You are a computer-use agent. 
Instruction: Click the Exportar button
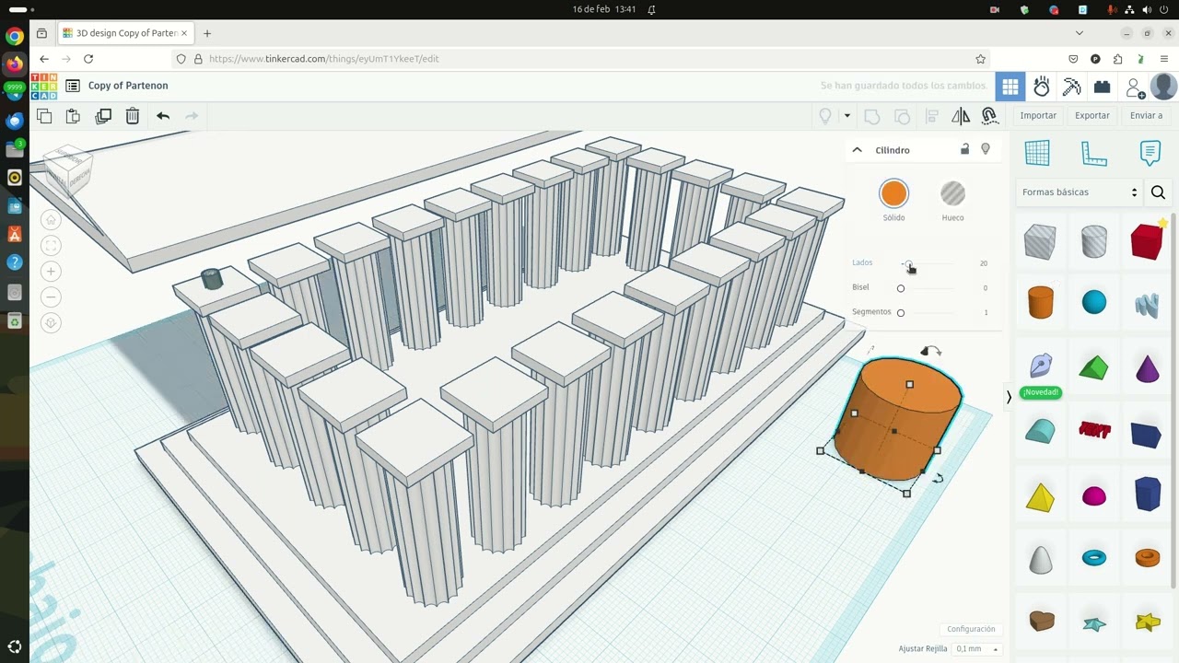[1092, 115]
